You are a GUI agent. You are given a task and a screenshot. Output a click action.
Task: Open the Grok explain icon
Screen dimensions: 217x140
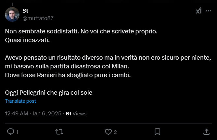[x=198, y=11]
